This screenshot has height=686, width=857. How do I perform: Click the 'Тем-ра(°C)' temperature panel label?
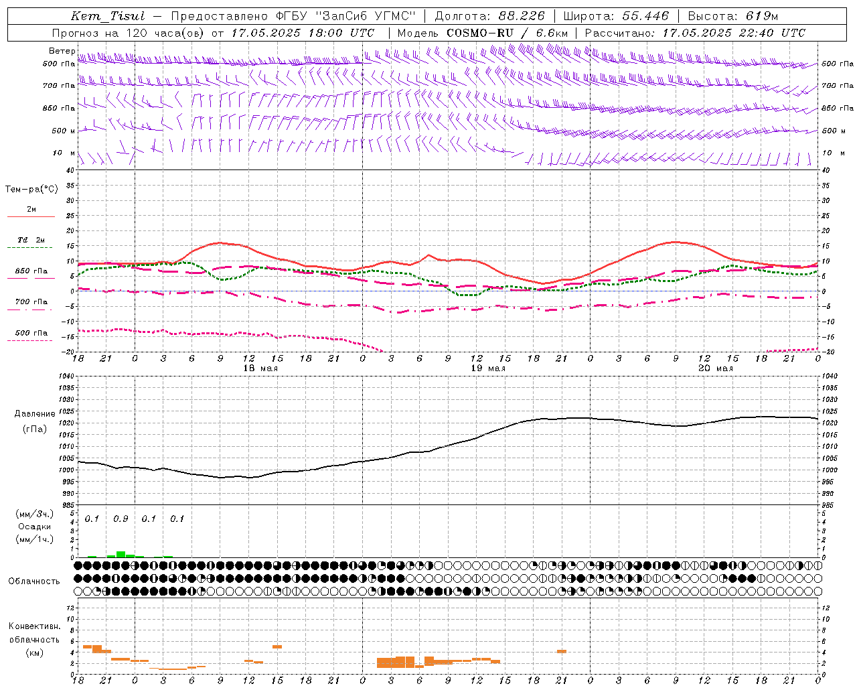[31, 190]
